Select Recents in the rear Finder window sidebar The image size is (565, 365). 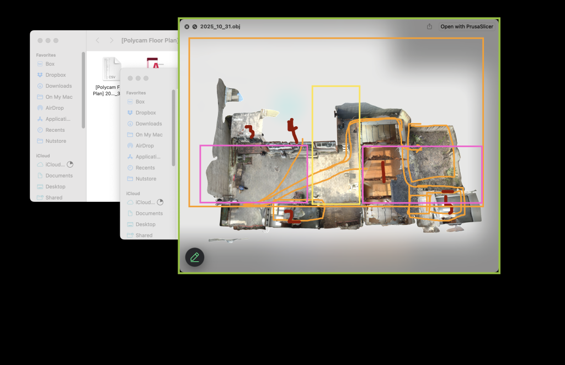55,130
